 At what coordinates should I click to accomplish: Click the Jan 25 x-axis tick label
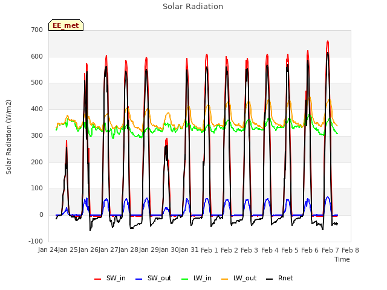(x=68, y=250)
